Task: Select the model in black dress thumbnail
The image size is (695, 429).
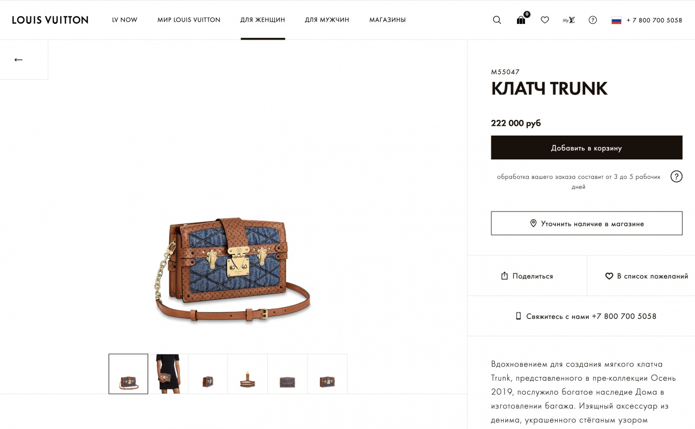Action: click(x=168, y=374)
